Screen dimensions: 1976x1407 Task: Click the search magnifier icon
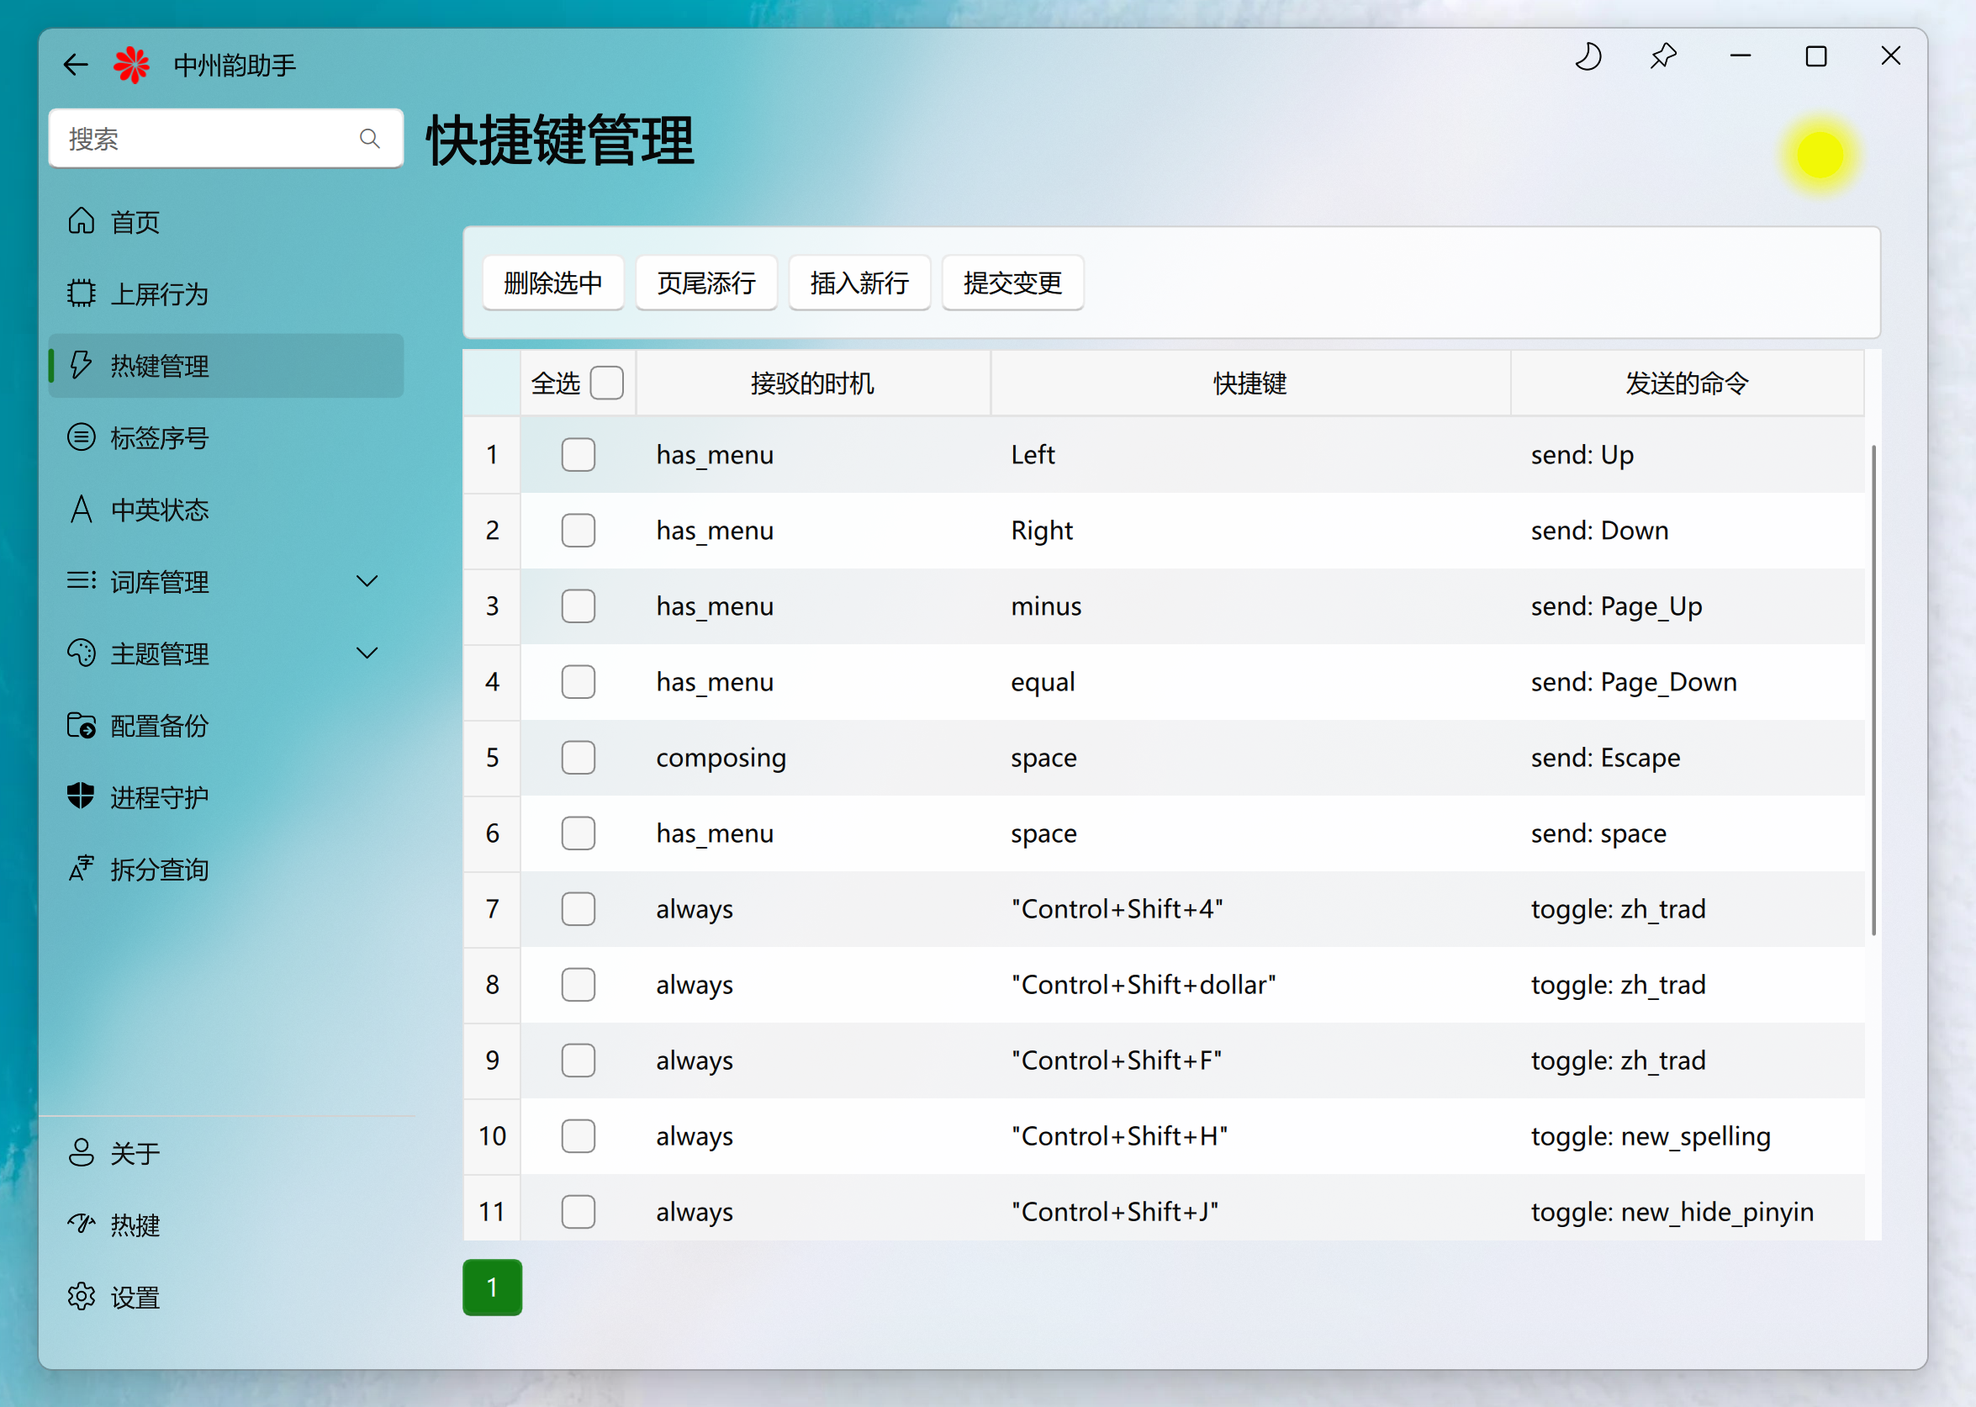[370, 139]
